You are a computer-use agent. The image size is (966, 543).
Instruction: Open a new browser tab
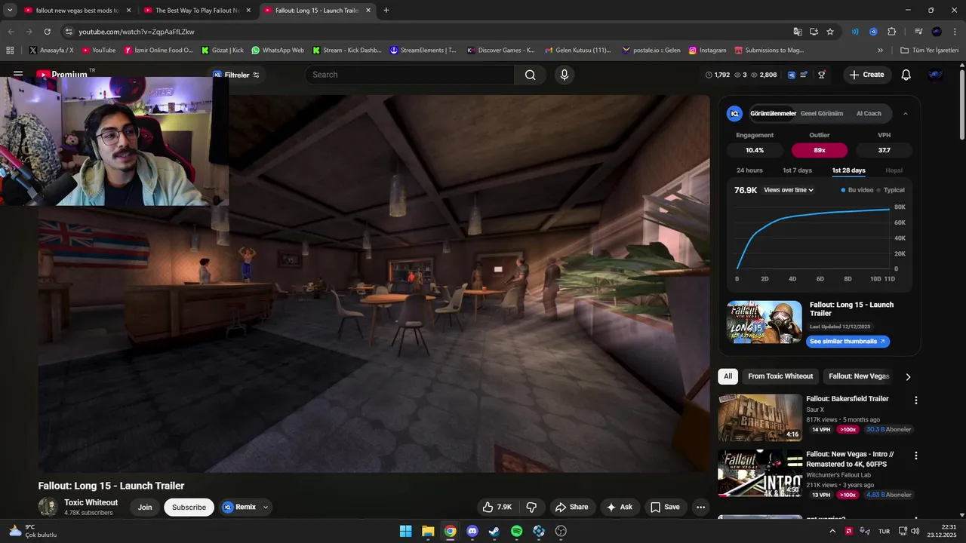(386, 11)
